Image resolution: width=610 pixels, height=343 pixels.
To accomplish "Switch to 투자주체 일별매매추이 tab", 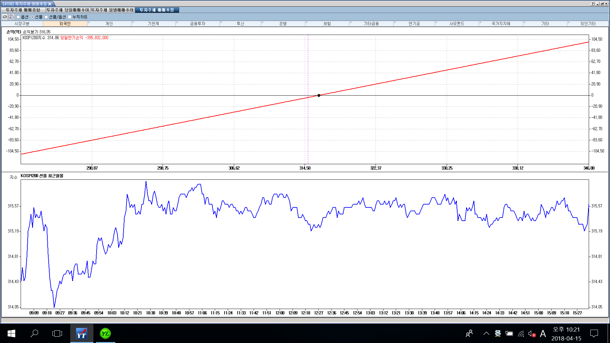I will (x=112, y=10).
